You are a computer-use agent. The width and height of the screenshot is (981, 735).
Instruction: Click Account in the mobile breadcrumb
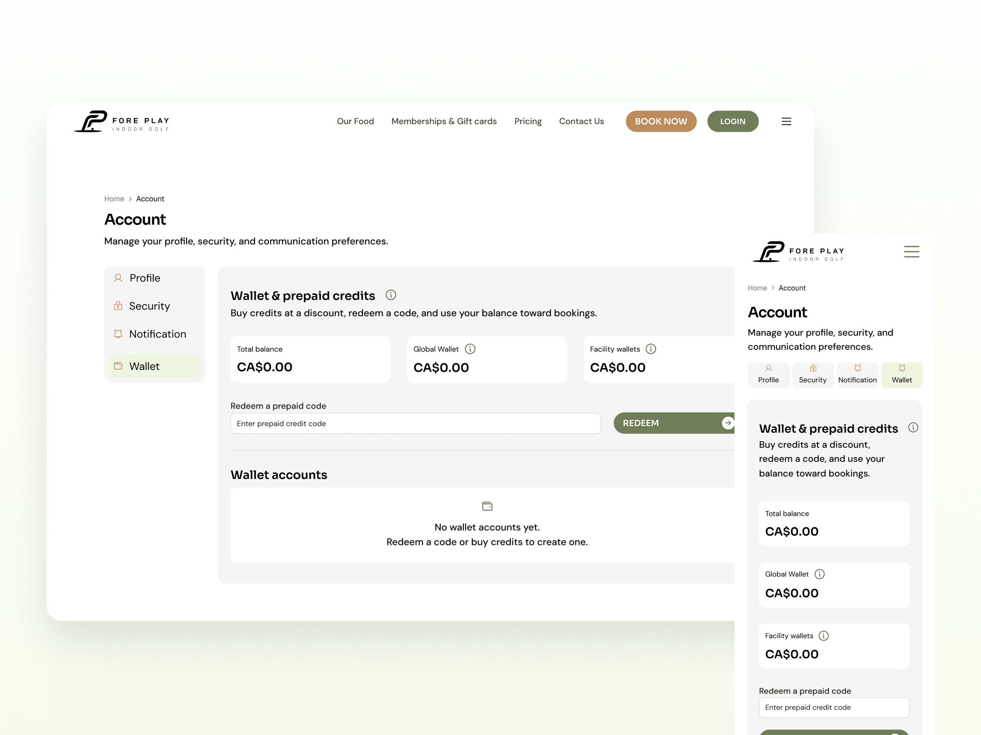(x=792, y=288)
